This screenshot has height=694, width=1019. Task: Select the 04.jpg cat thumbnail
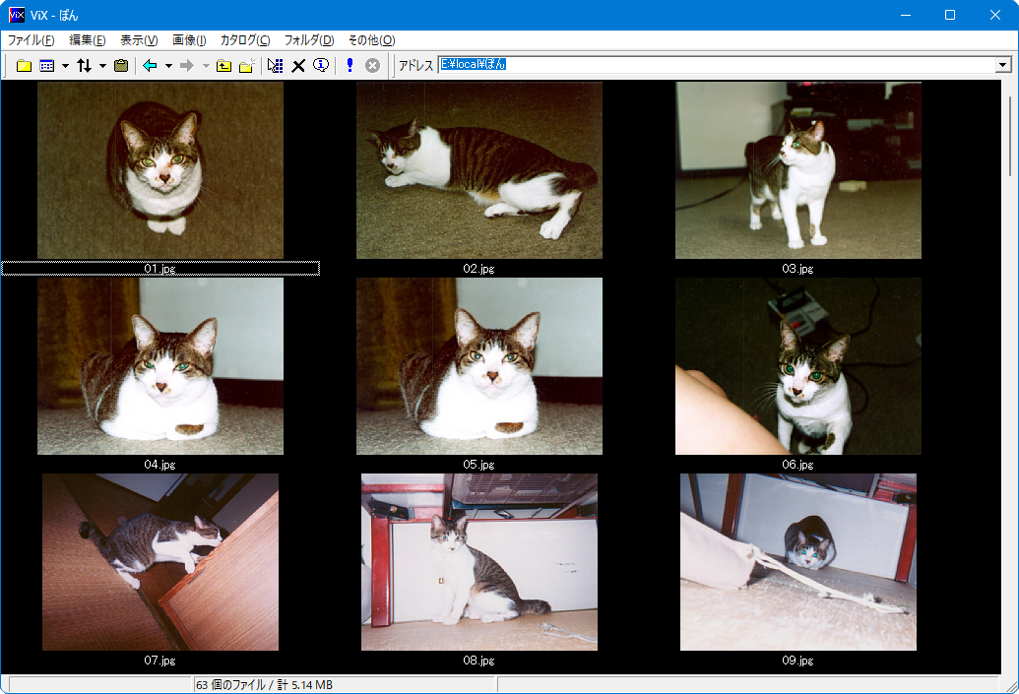click(x=159, y=366)
